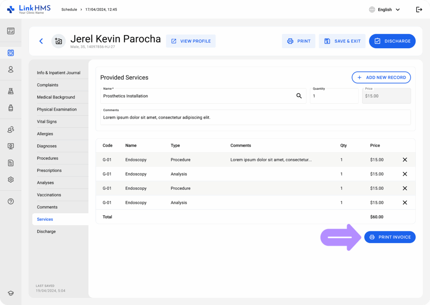This screenshot has height=305, width=430.
Task: Expand the English language dropdown
Action: [388, 10]
